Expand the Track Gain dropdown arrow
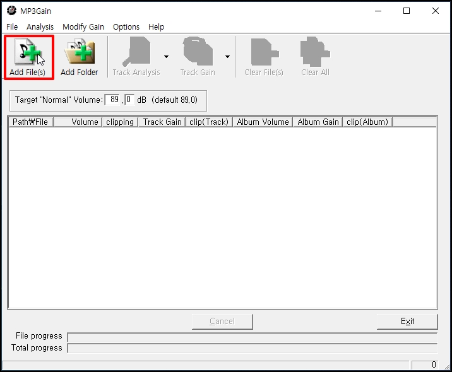 227,57
